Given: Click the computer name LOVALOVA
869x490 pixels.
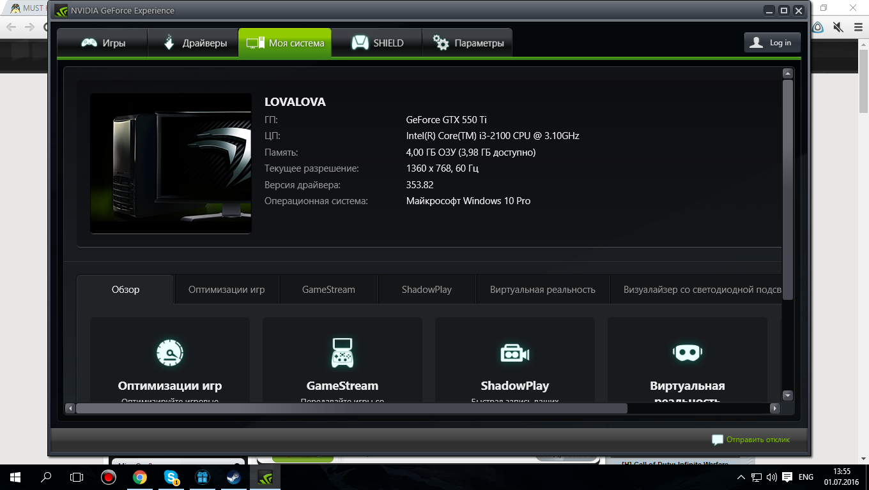Looking at the screenshot, I should (x=295, y=102).
